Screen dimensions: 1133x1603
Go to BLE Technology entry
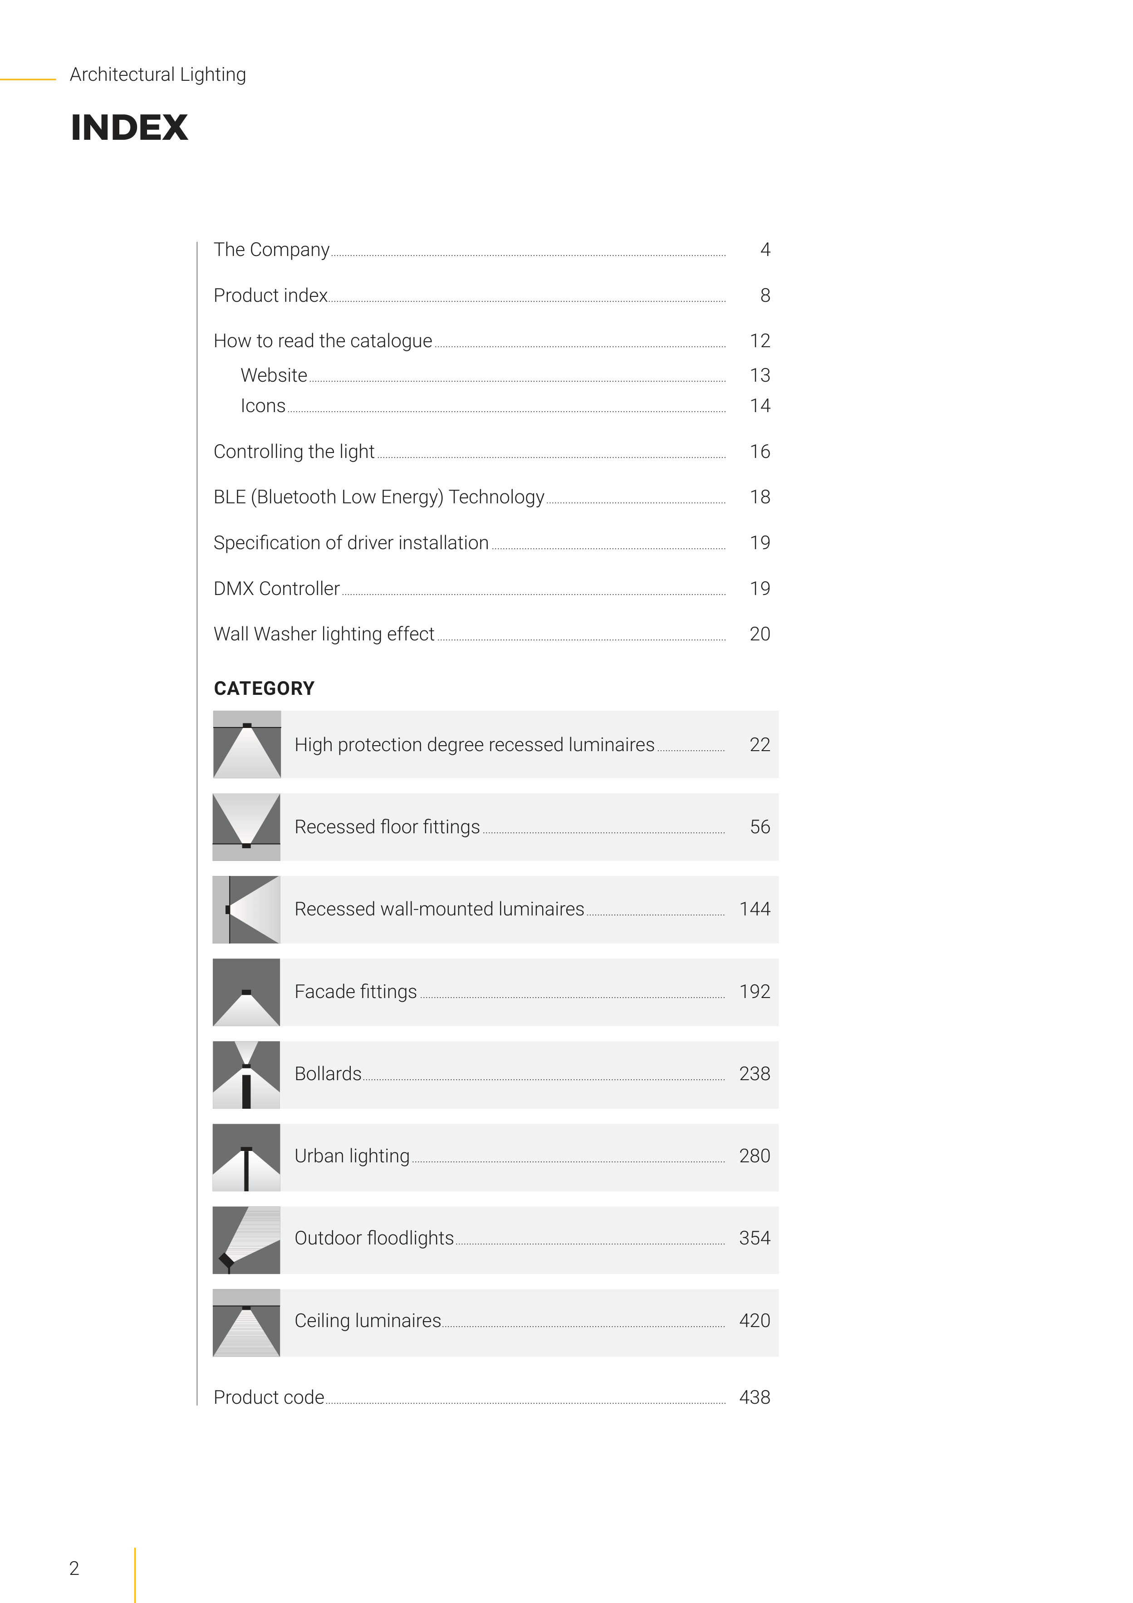click(x=378, y=497)
